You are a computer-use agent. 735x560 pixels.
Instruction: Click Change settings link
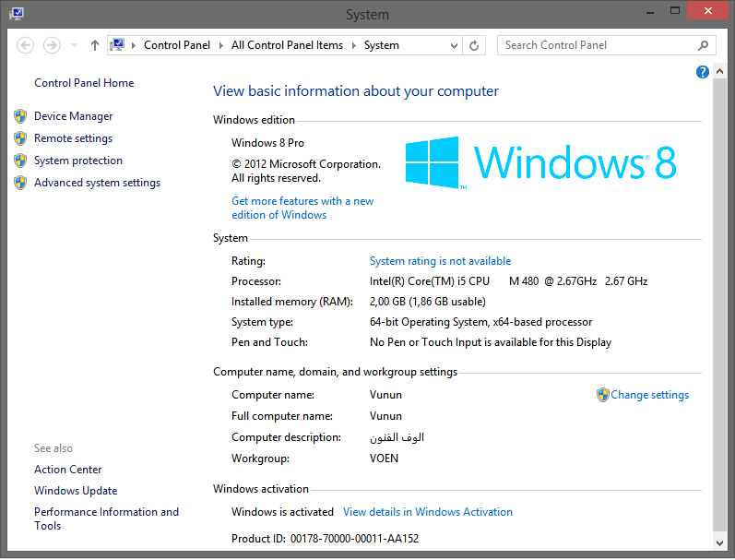(649, 395)
